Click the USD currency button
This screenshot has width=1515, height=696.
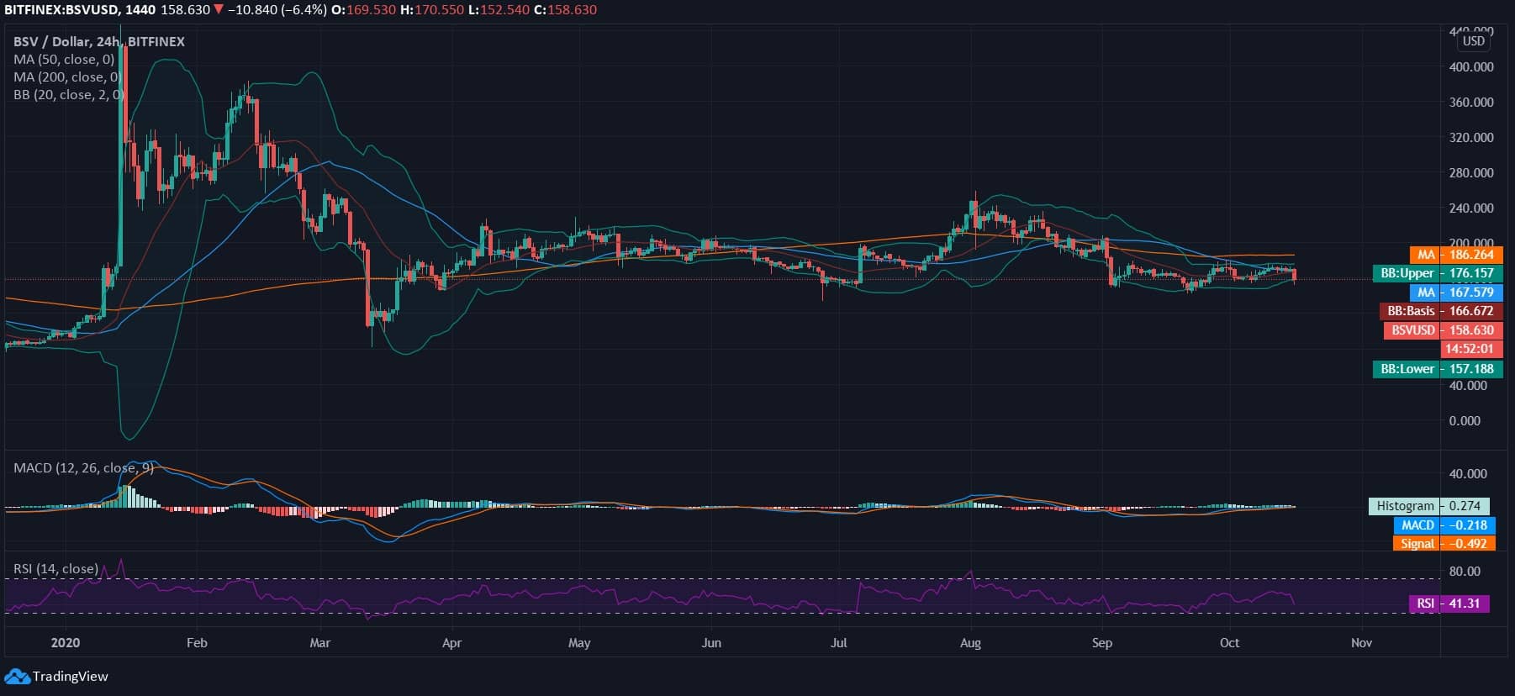pos(1474,41)
